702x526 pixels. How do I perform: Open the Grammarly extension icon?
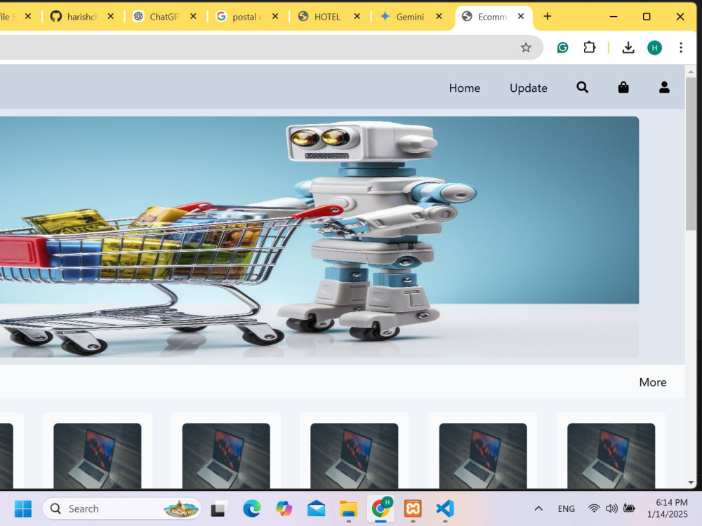(x=563, y=48)
